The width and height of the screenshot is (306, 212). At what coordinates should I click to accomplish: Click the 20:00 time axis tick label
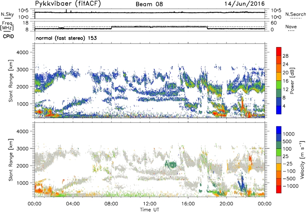click(x=226, y=204)
